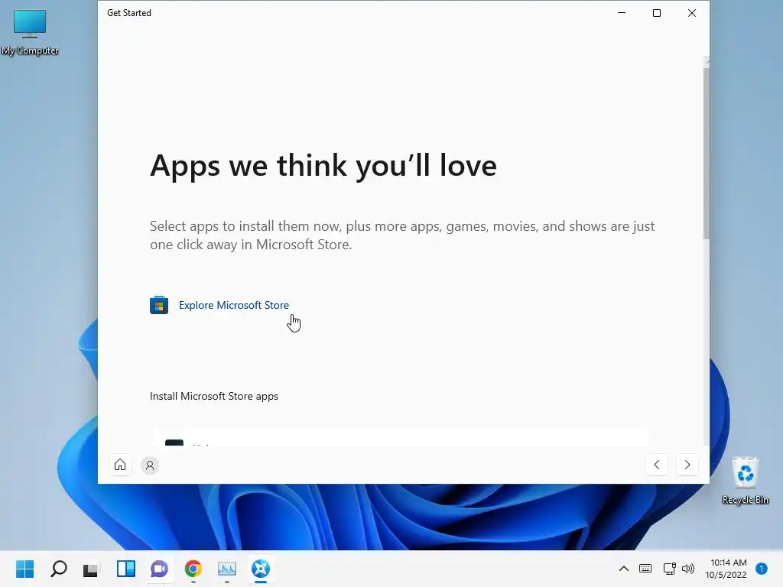Open the Explore Microsoft Store link
Viewport: 783px width, 587px height.
pos(234,305)
